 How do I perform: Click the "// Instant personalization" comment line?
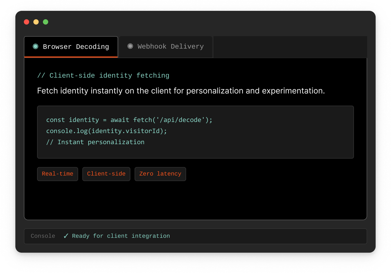click(95, 142)
